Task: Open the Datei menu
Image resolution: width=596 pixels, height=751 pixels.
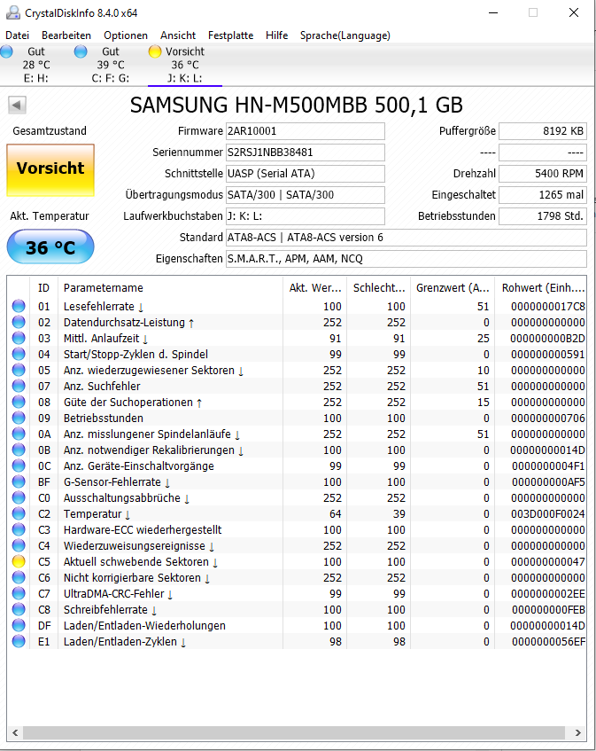Action: (x=17, y=35)
